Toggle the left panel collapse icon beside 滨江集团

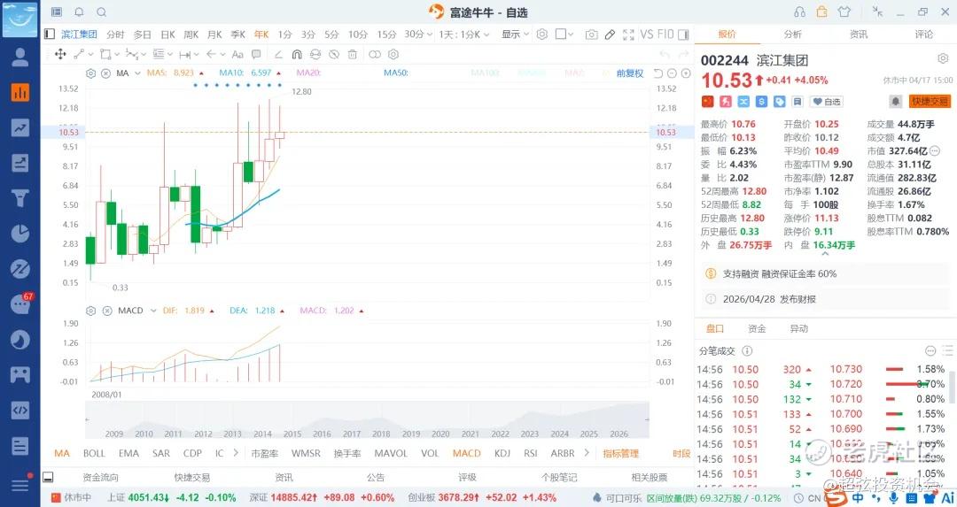pos(50,35)
